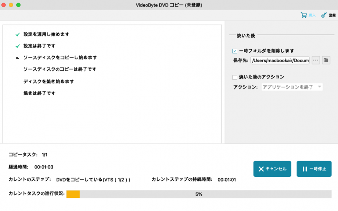This screenshot has height=211, width=338.
Task: Enable the 焼いた後のアクション checkbox
Action: pyautogui.click(x=235, y=78)
